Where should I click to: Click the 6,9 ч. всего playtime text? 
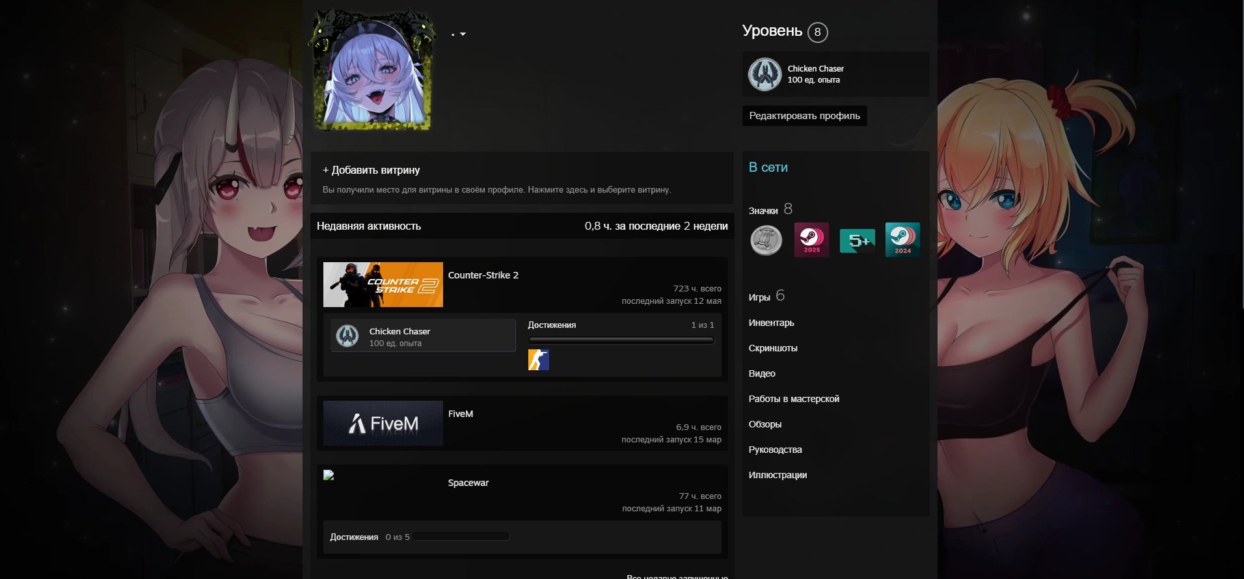tap(699, 427)
